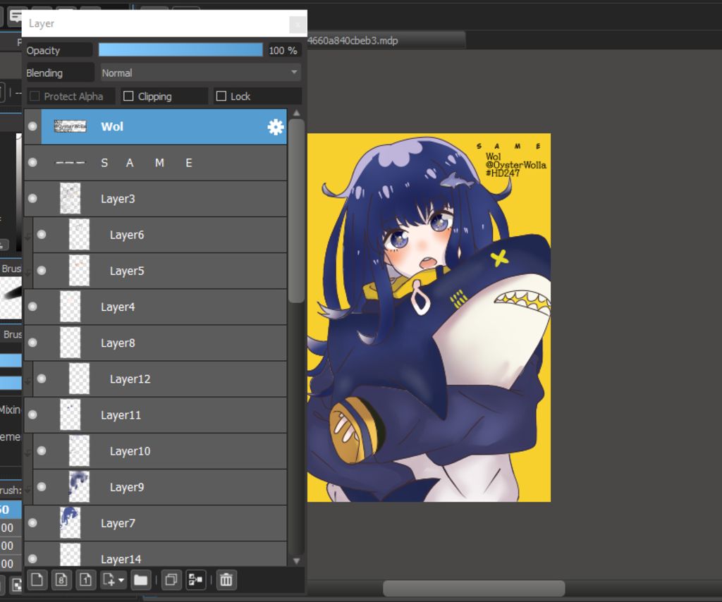Viewport: 722px width, 602px height.
Task: Click the Opacity label
Action: (x=43, y=50)
